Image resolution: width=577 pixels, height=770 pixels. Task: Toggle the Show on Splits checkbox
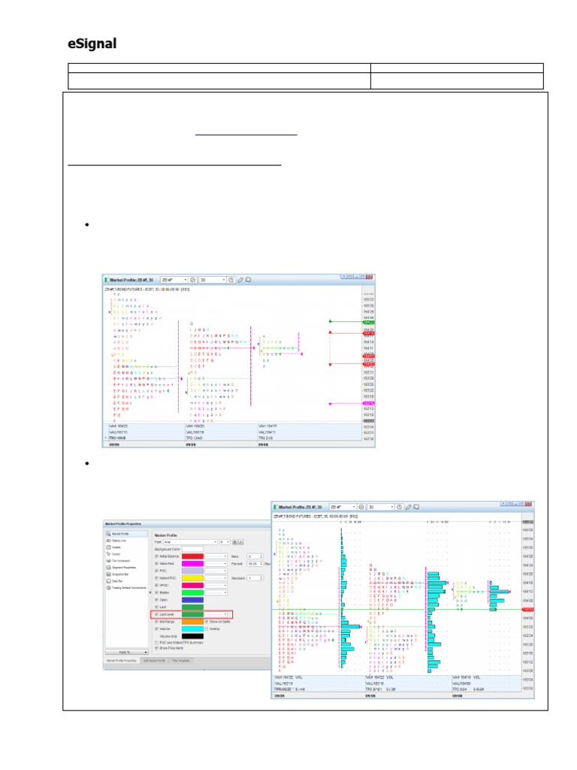tap(207, 622)
